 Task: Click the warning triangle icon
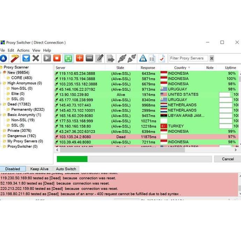[x=143, y=58]
